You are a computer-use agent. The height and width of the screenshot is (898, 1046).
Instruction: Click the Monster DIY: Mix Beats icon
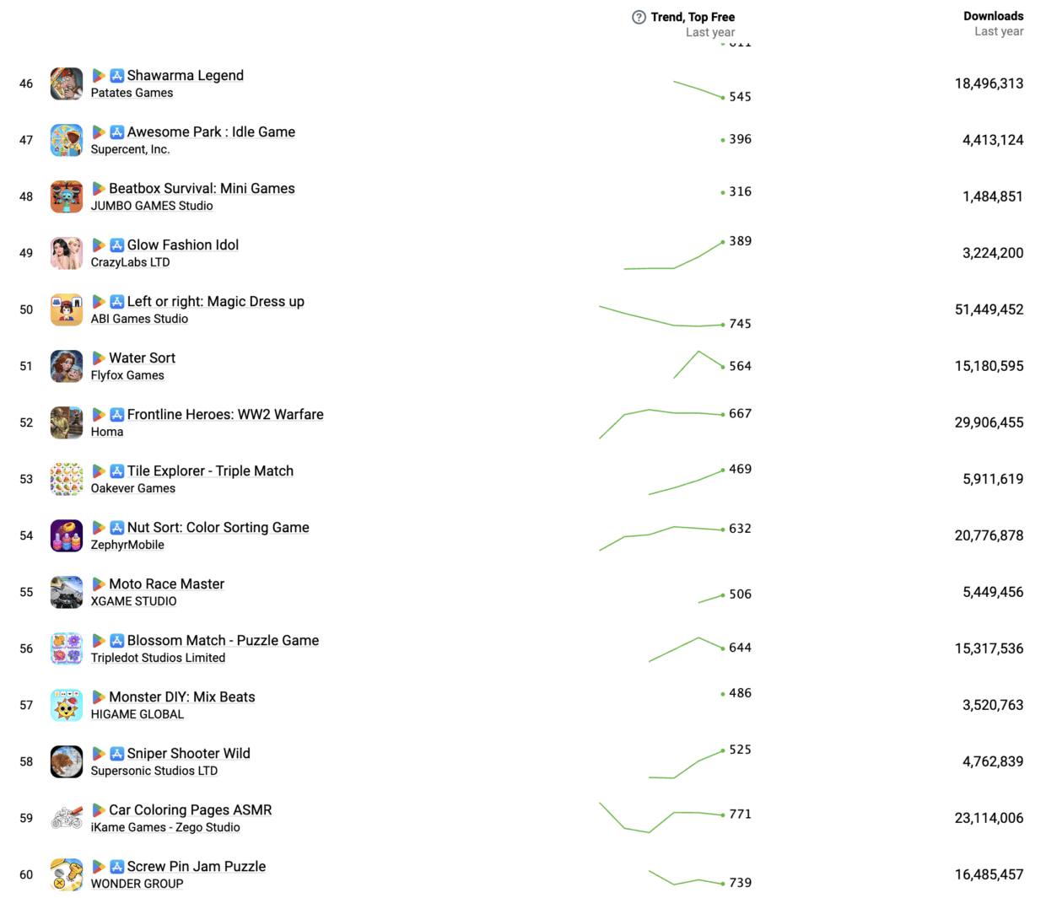click(x=67, y=705)
